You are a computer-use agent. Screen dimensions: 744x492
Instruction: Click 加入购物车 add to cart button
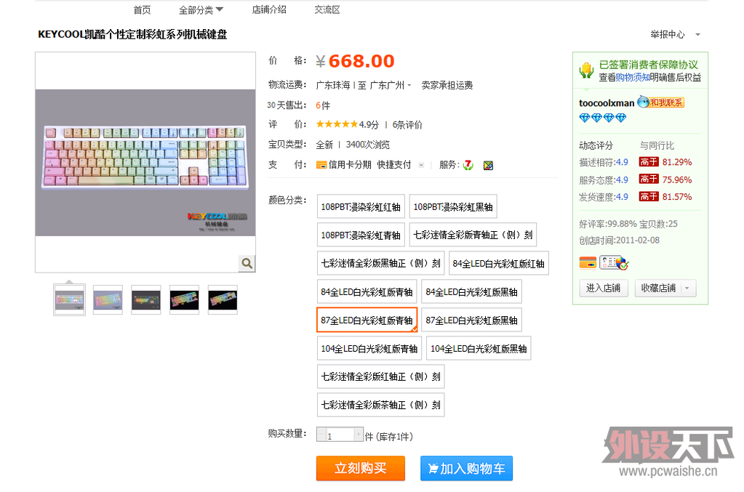point(466,468)
